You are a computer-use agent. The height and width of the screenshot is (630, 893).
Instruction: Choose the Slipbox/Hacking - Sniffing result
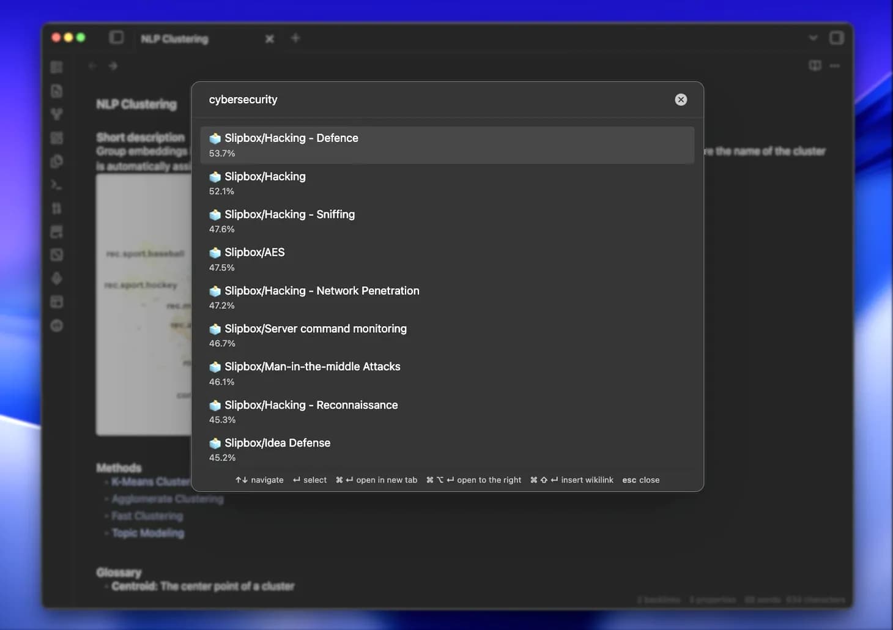coord(447,221)
